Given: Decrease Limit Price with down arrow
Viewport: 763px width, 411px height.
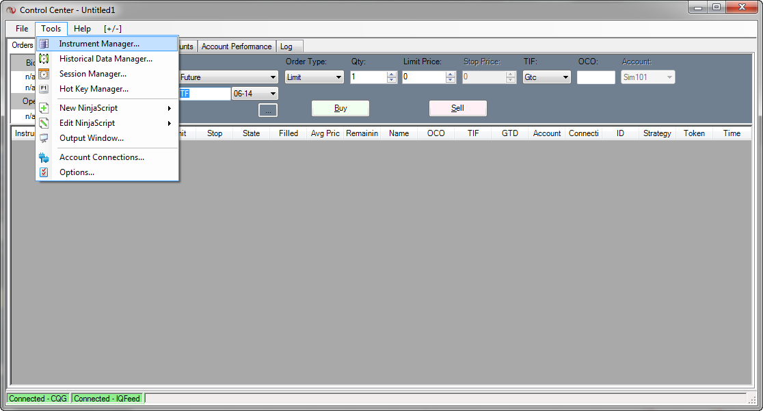Looking at the screenshot, I should click(451, 80).
